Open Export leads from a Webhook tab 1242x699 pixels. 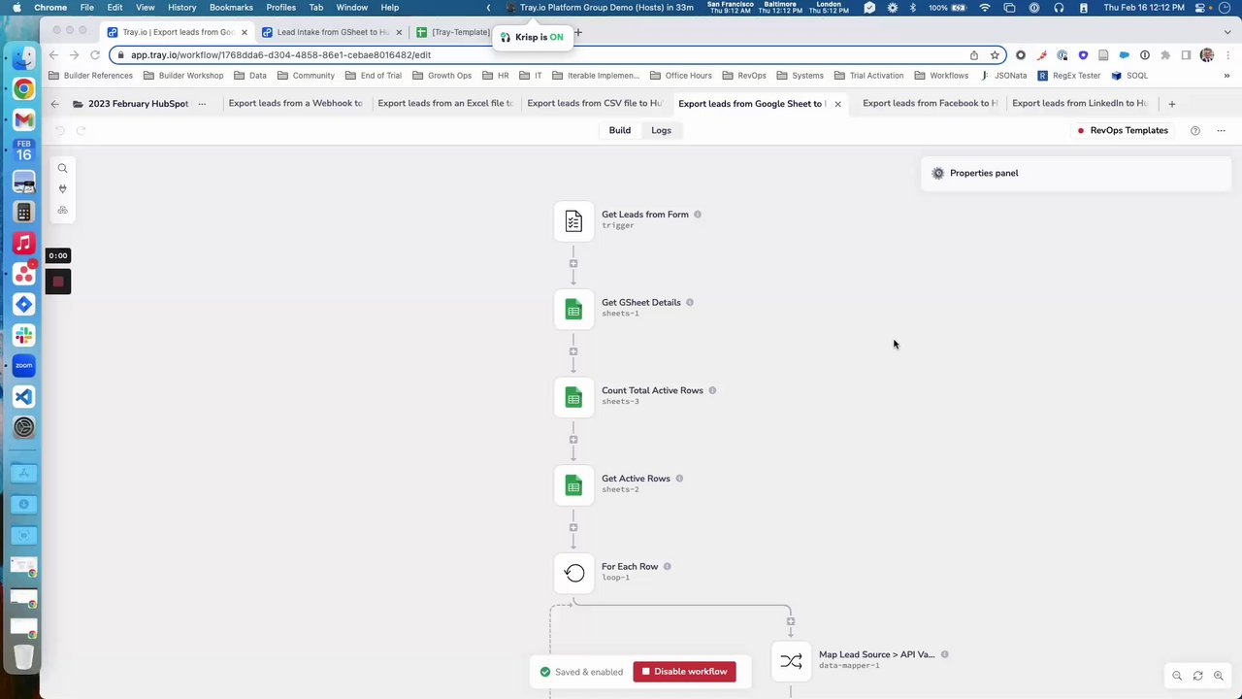click(x=295, y=103)
